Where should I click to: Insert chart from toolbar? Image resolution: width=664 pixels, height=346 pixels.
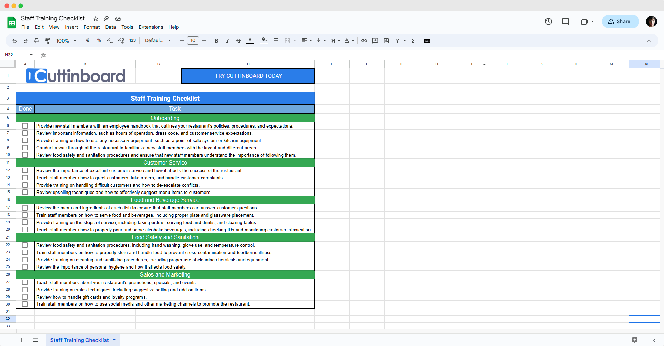pyautogui.click(x=386, y=41)
